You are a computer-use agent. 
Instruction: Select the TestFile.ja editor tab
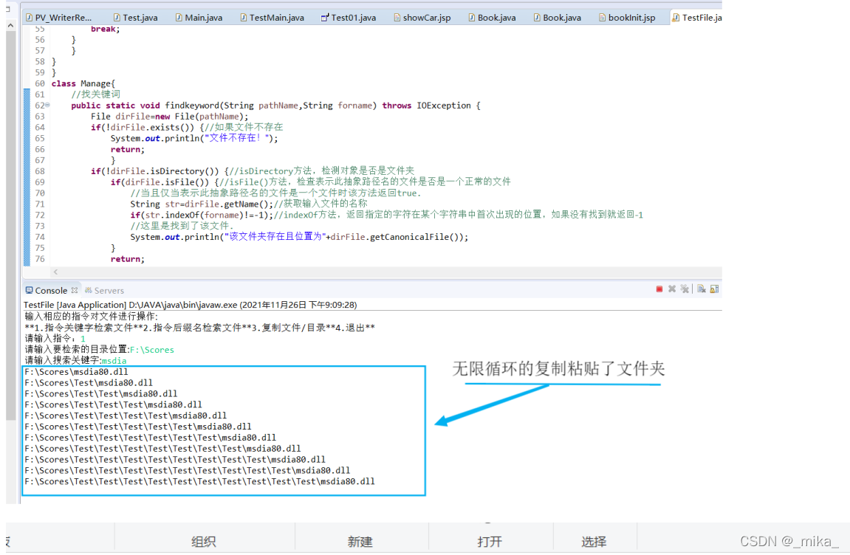[696, 18]
